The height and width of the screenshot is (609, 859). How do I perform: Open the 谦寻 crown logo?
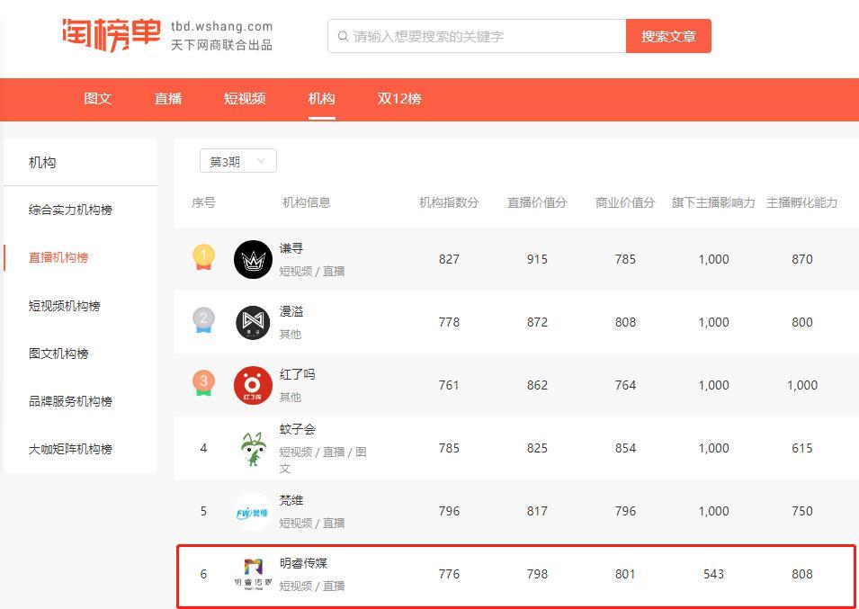point(253,260)
